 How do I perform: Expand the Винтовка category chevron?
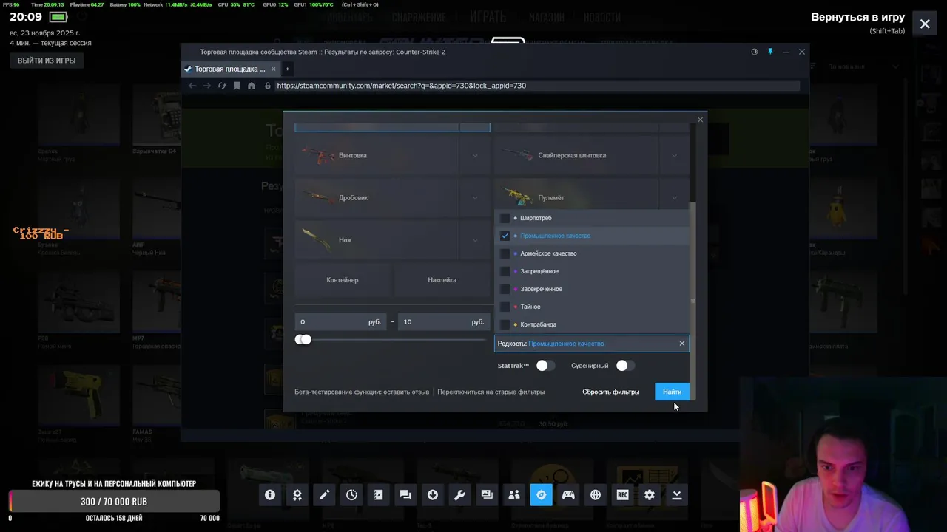coord(475,155)
